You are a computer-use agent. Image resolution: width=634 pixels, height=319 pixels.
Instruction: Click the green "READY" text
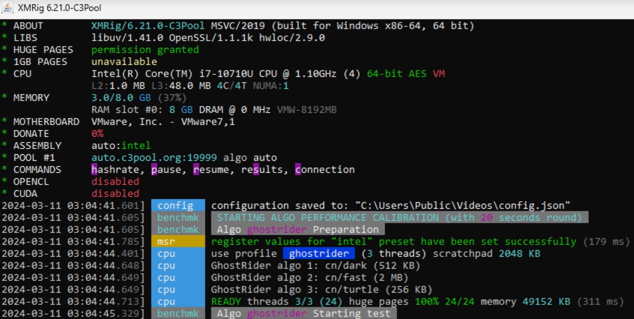[x=226, y=302]
